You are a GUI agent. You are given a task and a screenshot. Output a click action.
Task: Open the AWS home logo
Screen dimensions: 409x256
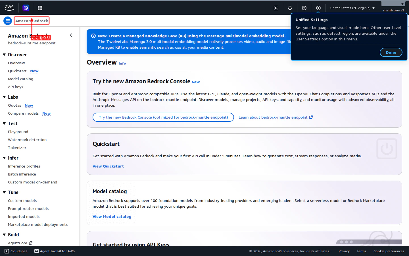click(x=9, y=8)
